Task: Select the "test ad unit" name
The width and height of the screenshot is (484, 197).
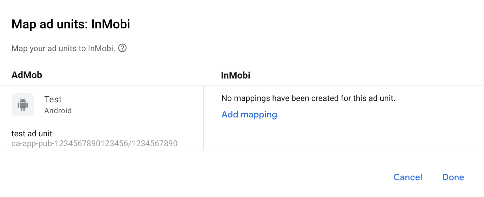Action: click(x=32, y=134)
